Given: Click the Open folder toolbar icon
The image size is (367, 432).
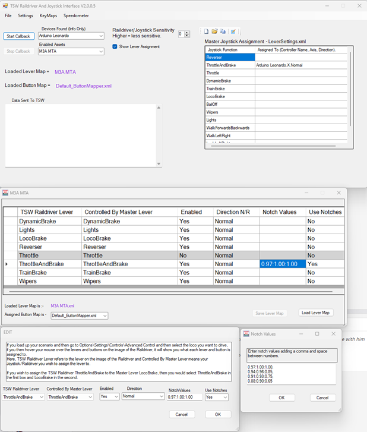Looking at the screenshot, I should click(x=214, y=31).
